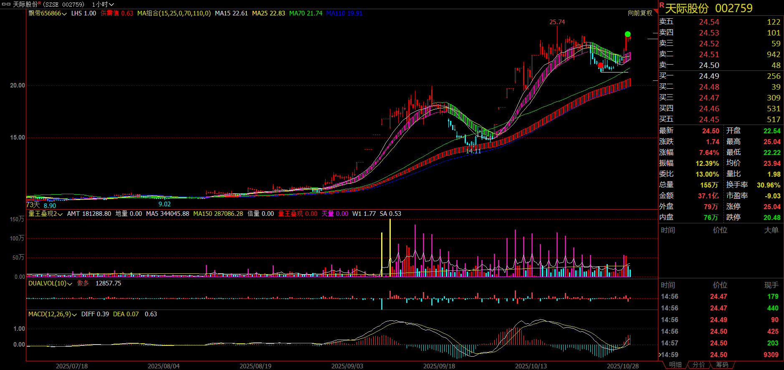The image size is (784, 370).
Task: Click the 卖一 price 24.50 row
Action: coord(721,65)
